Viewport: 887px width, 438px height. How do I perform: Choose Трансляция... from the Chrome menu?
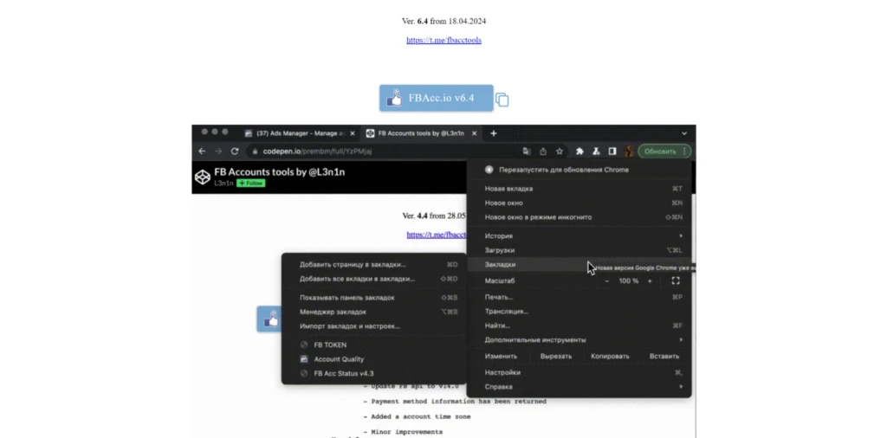coord(579,312)
